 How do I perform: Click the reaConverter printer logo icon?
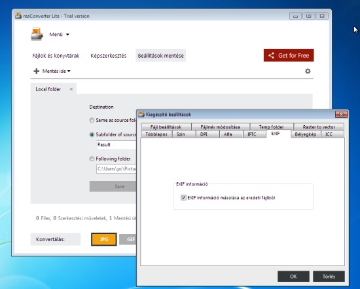click(37, 34)
